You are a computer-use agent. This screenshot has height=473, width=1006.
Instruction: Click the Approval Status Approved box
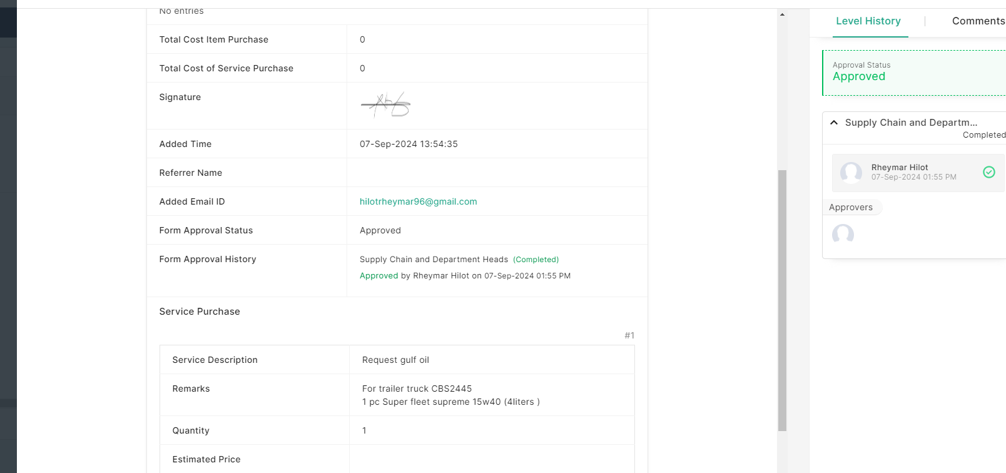point(913,73)
